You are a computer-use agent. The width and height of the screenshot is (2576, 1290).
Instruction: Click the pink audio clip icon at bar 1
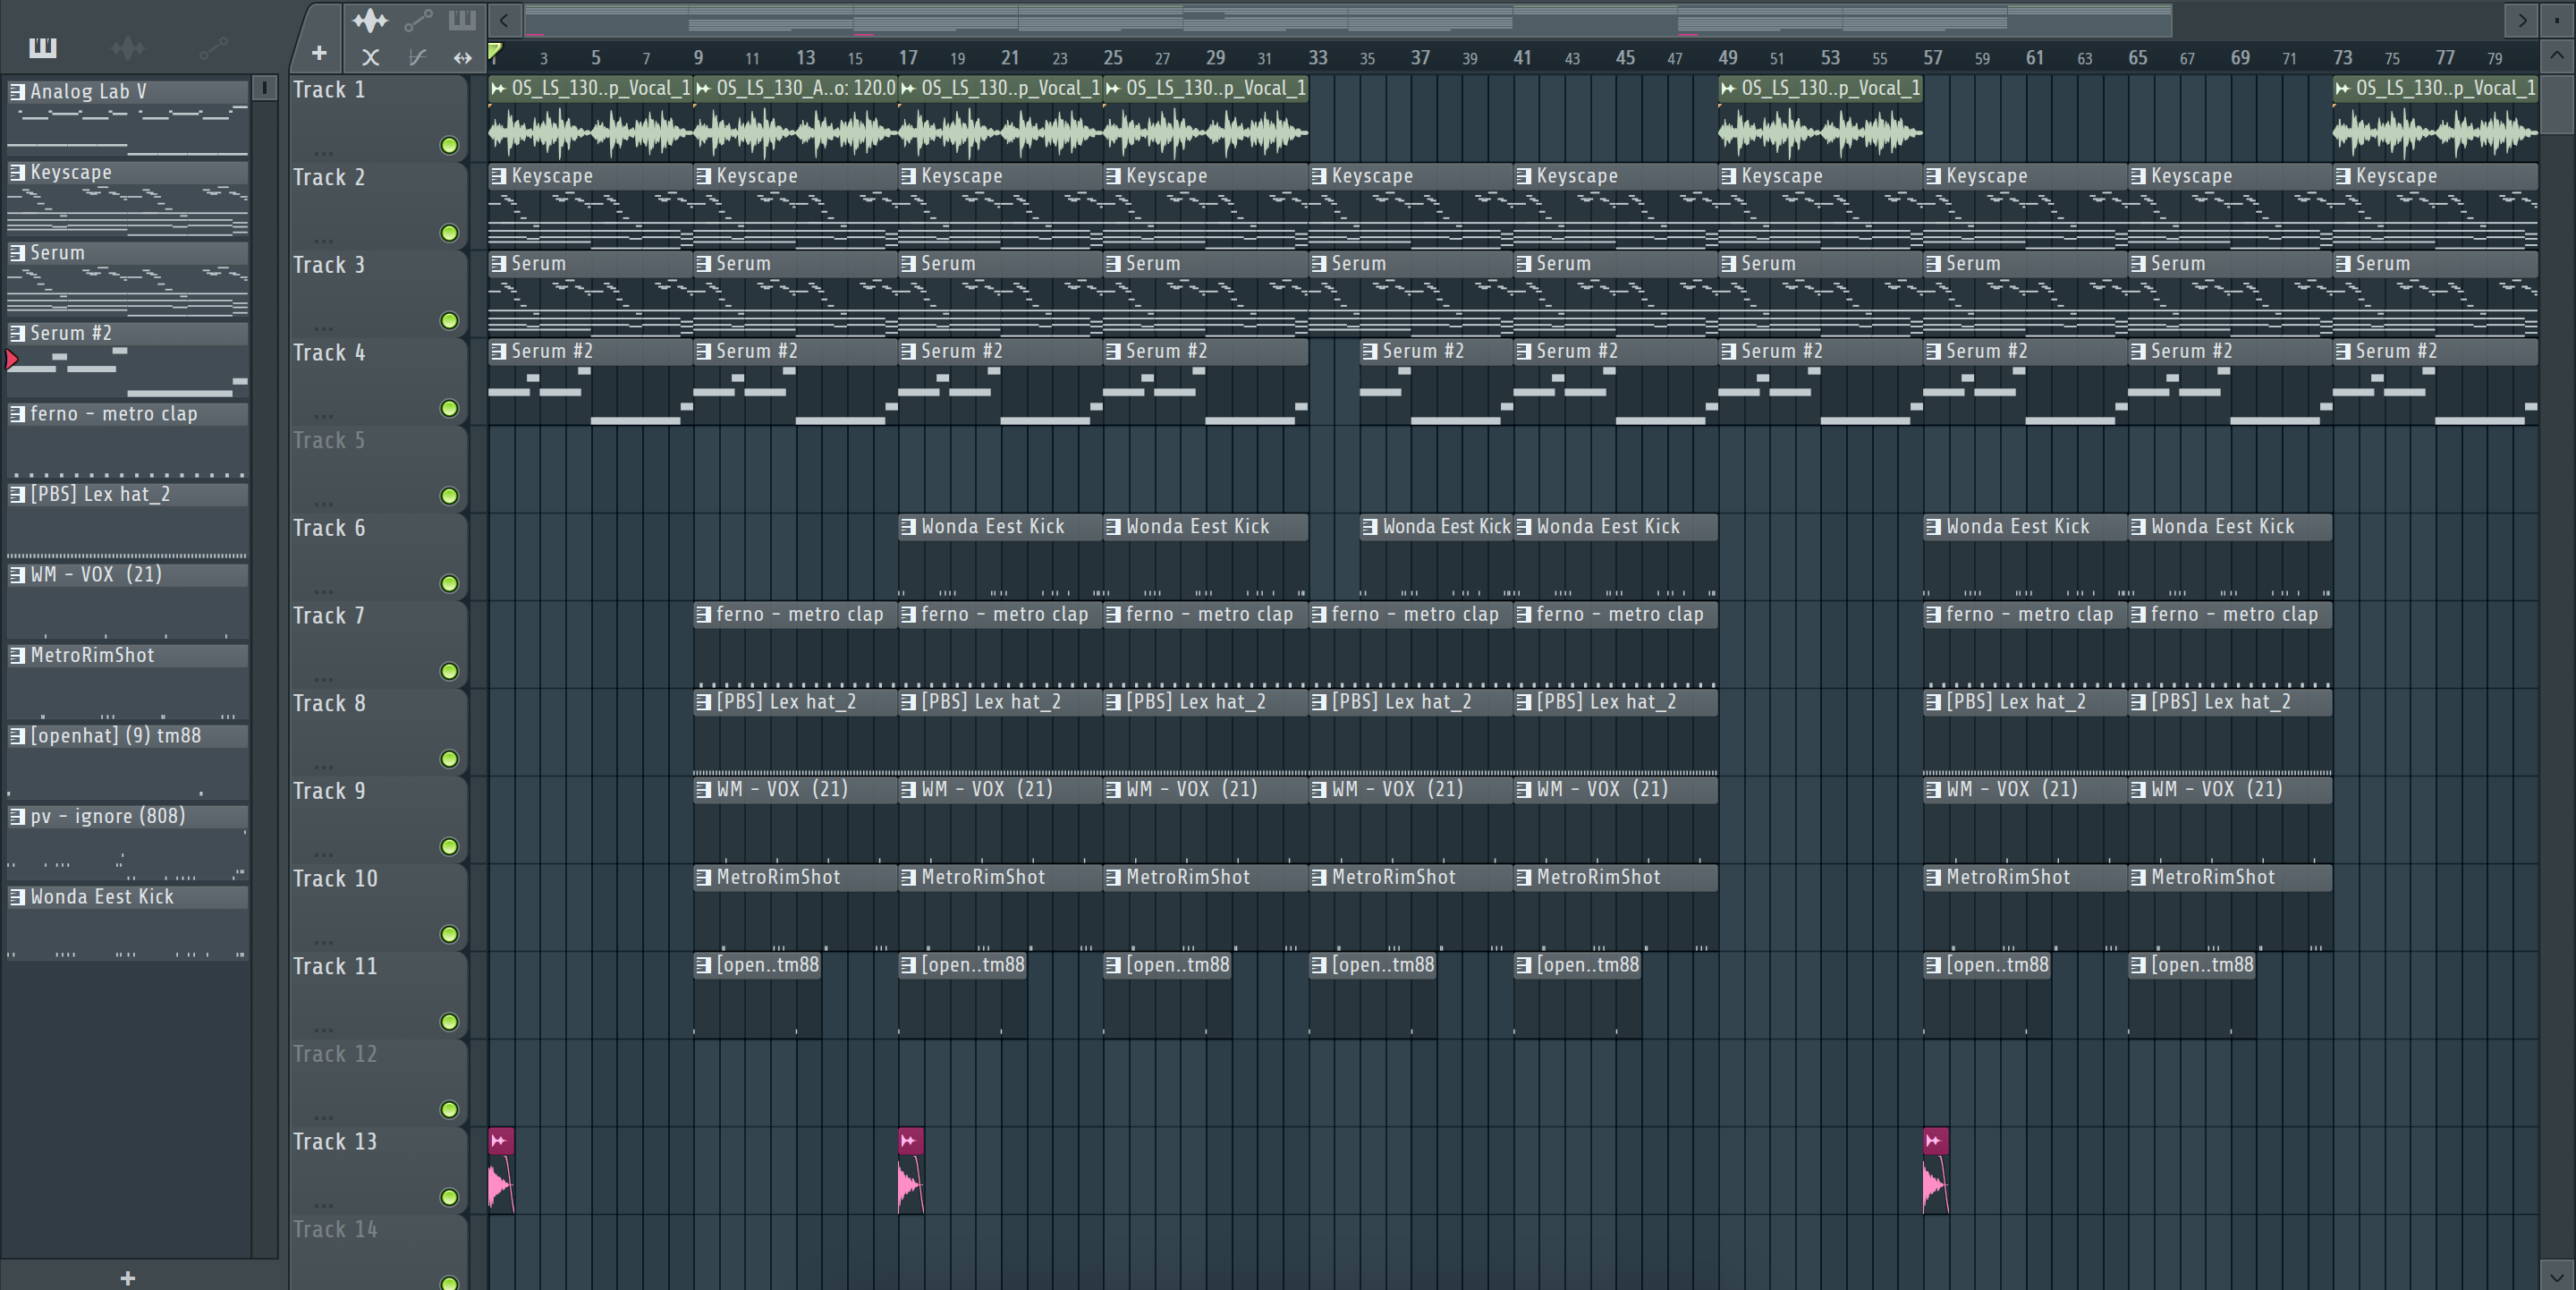pyautogui.click(x=499, y=1140)
